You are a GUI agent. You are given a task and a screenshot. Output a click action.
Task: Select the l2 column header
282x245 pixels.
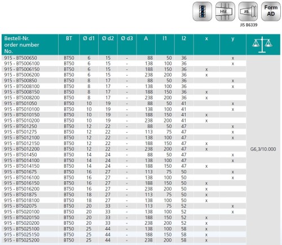(x=184, y=45)
